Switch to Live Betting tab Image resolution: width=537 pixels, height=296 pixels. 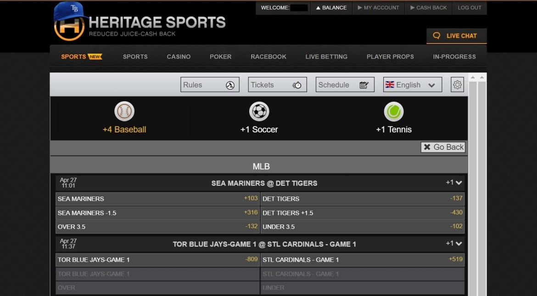pyautogui.click(x=326, y=57)
